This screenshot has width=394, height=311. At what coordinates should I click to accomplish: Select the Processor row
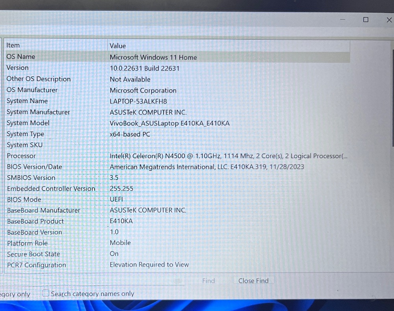click(177, 156)
